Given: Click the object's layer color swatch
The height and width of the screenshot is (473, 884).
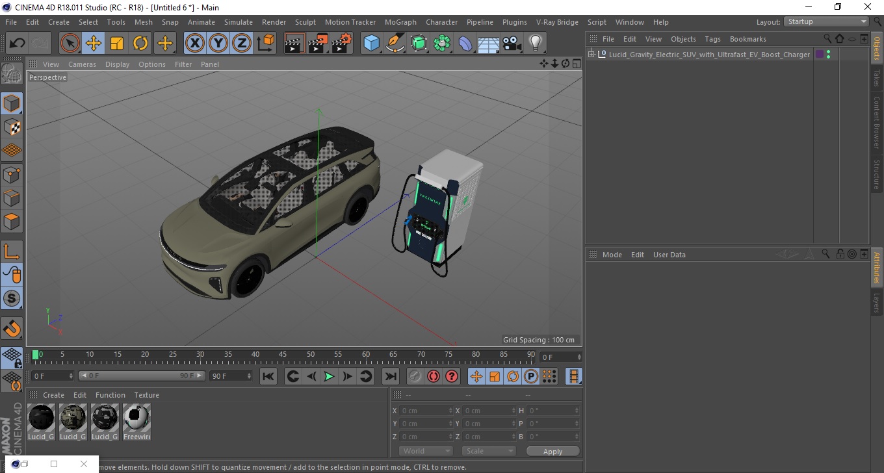Looking at the screenshot, I should pyautogui.click(x=819, y=55).
